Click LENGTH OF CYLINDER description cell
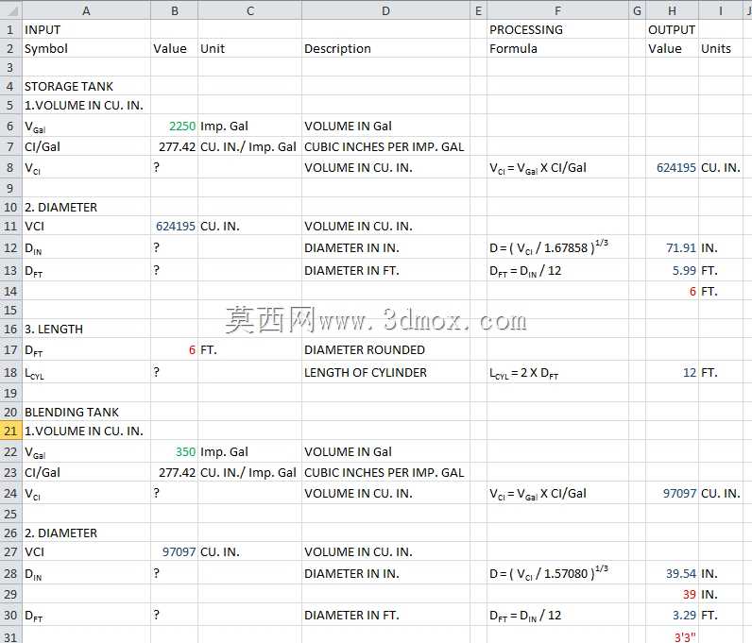The height and width of the screenshot is (643, 752). [x=385, y=372]
